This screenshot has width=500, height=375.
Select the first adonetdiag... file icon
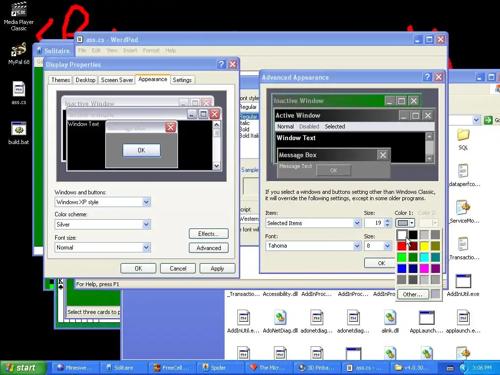tap(316, 321)
